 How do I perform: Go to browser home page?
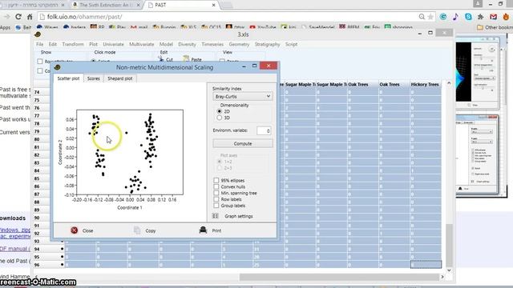30,17
